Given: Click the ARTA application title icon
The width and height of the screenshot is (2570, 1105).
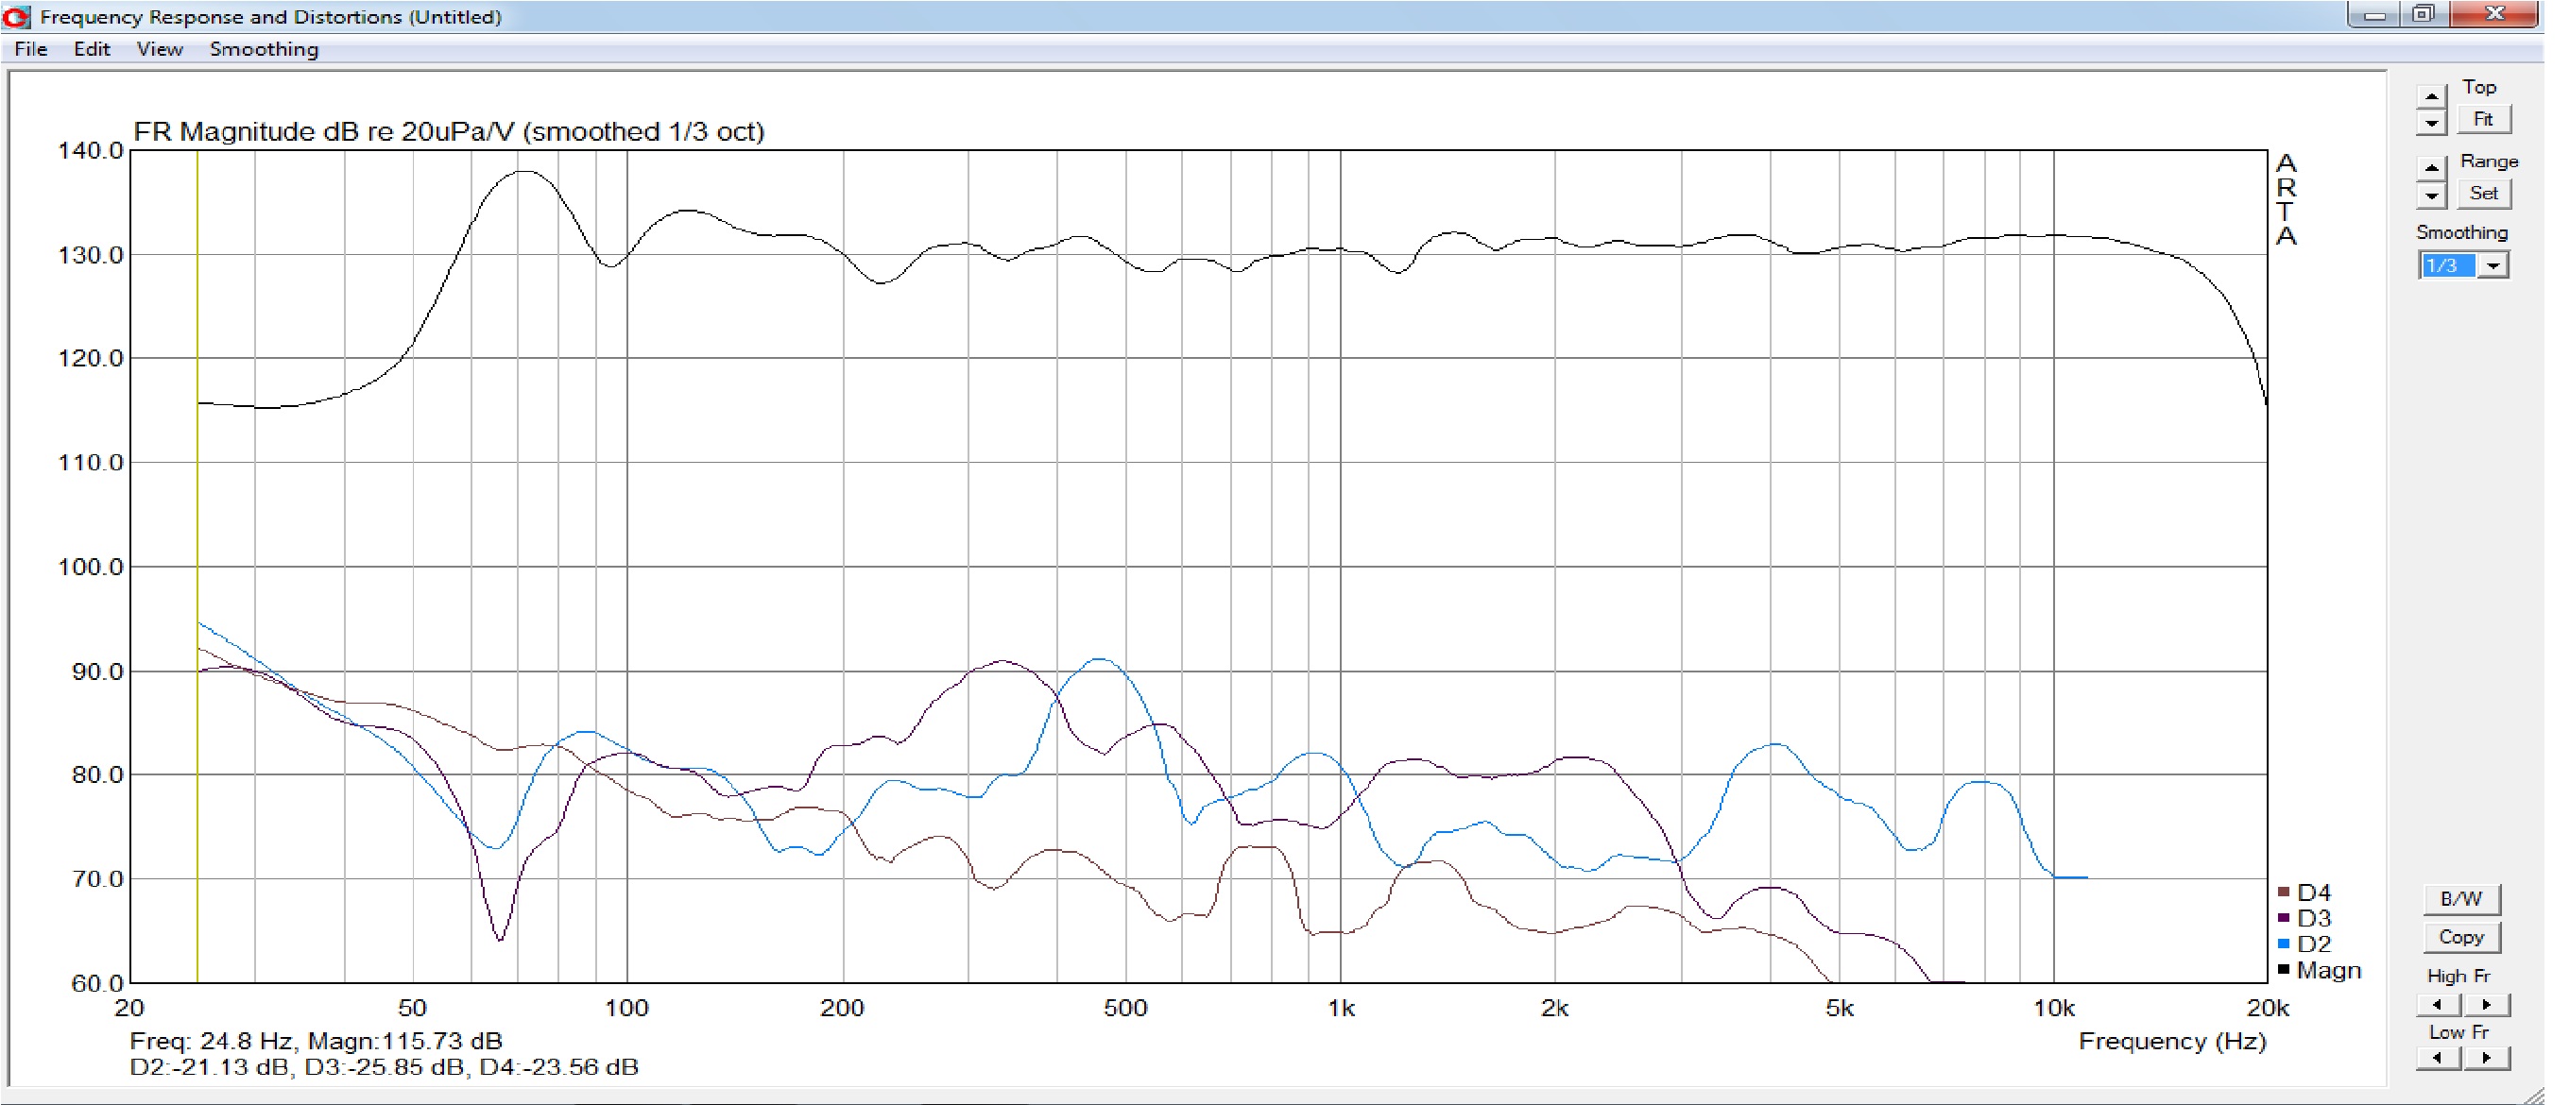Looking at the screenshot, I should (17, 16).
